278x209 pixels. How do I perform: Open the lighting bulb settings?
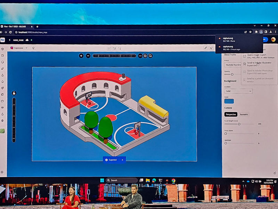tap(33, 48)
